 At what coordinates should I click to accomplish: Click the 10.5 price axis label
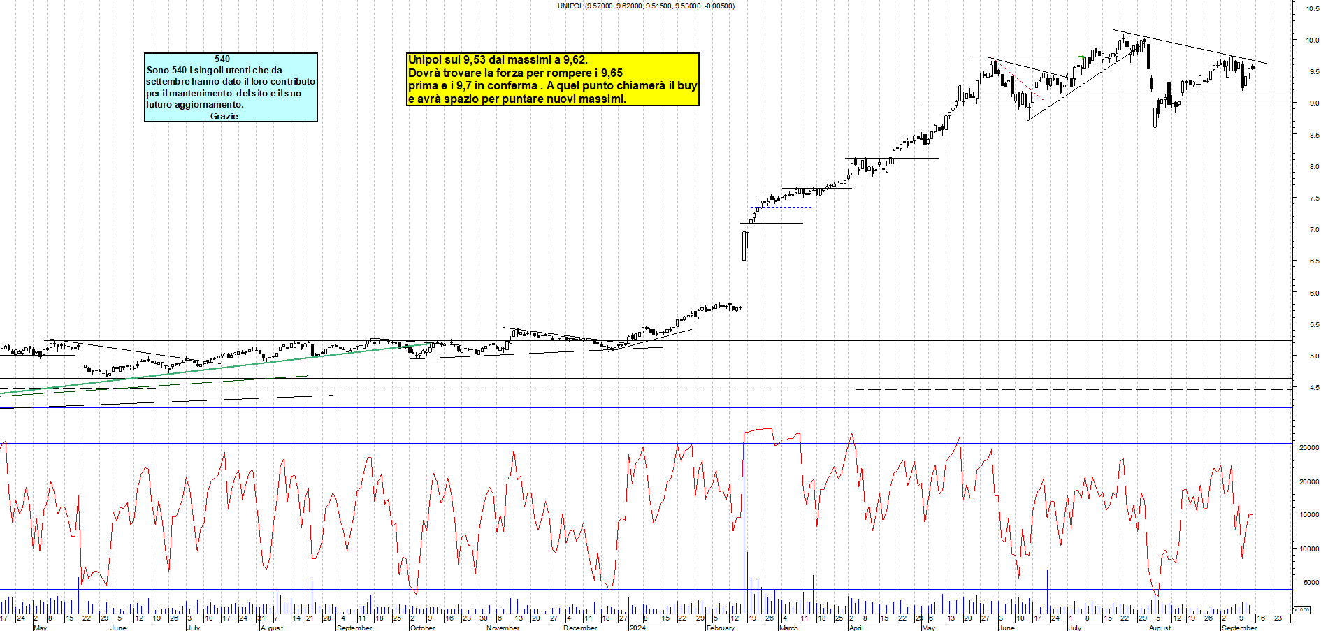point(1312,8)
